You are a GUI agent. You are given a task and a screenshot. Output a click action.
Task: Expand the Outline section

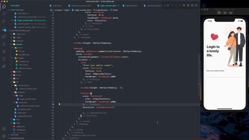(x=14, y=135)
